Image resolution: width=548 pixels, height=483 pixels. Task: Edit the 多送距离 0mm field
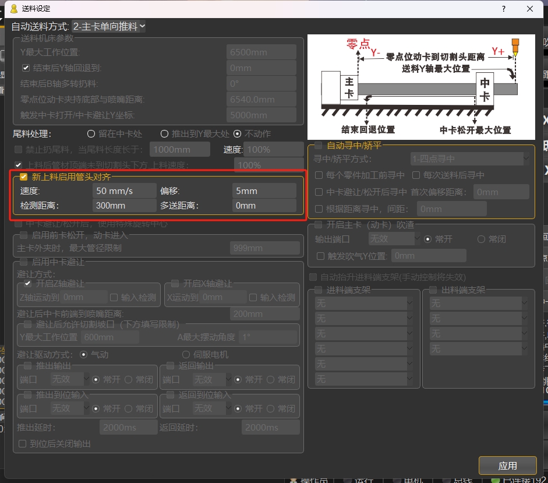264,206
